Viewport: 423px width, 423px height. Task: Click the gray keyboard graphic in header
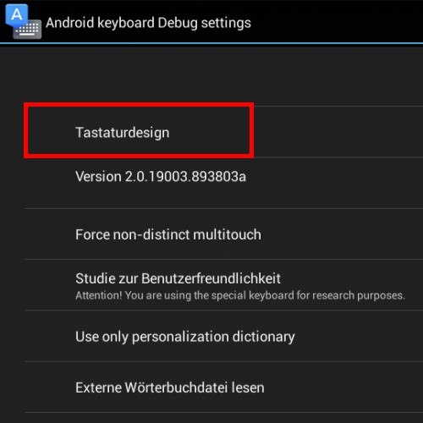[28, 30]
